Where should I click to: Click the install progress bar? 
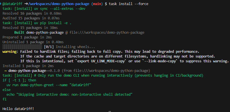pyautogui.click(x=22, y=47)
